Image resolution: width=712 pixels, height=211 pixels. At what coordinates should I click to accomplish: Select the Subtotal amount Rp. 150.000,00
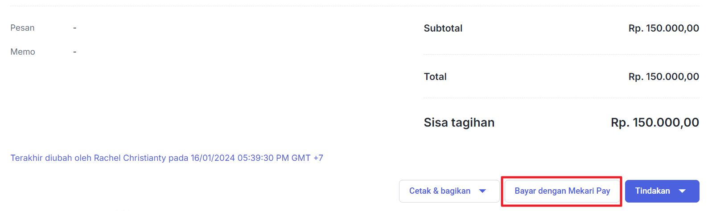[x=664, y=28]
